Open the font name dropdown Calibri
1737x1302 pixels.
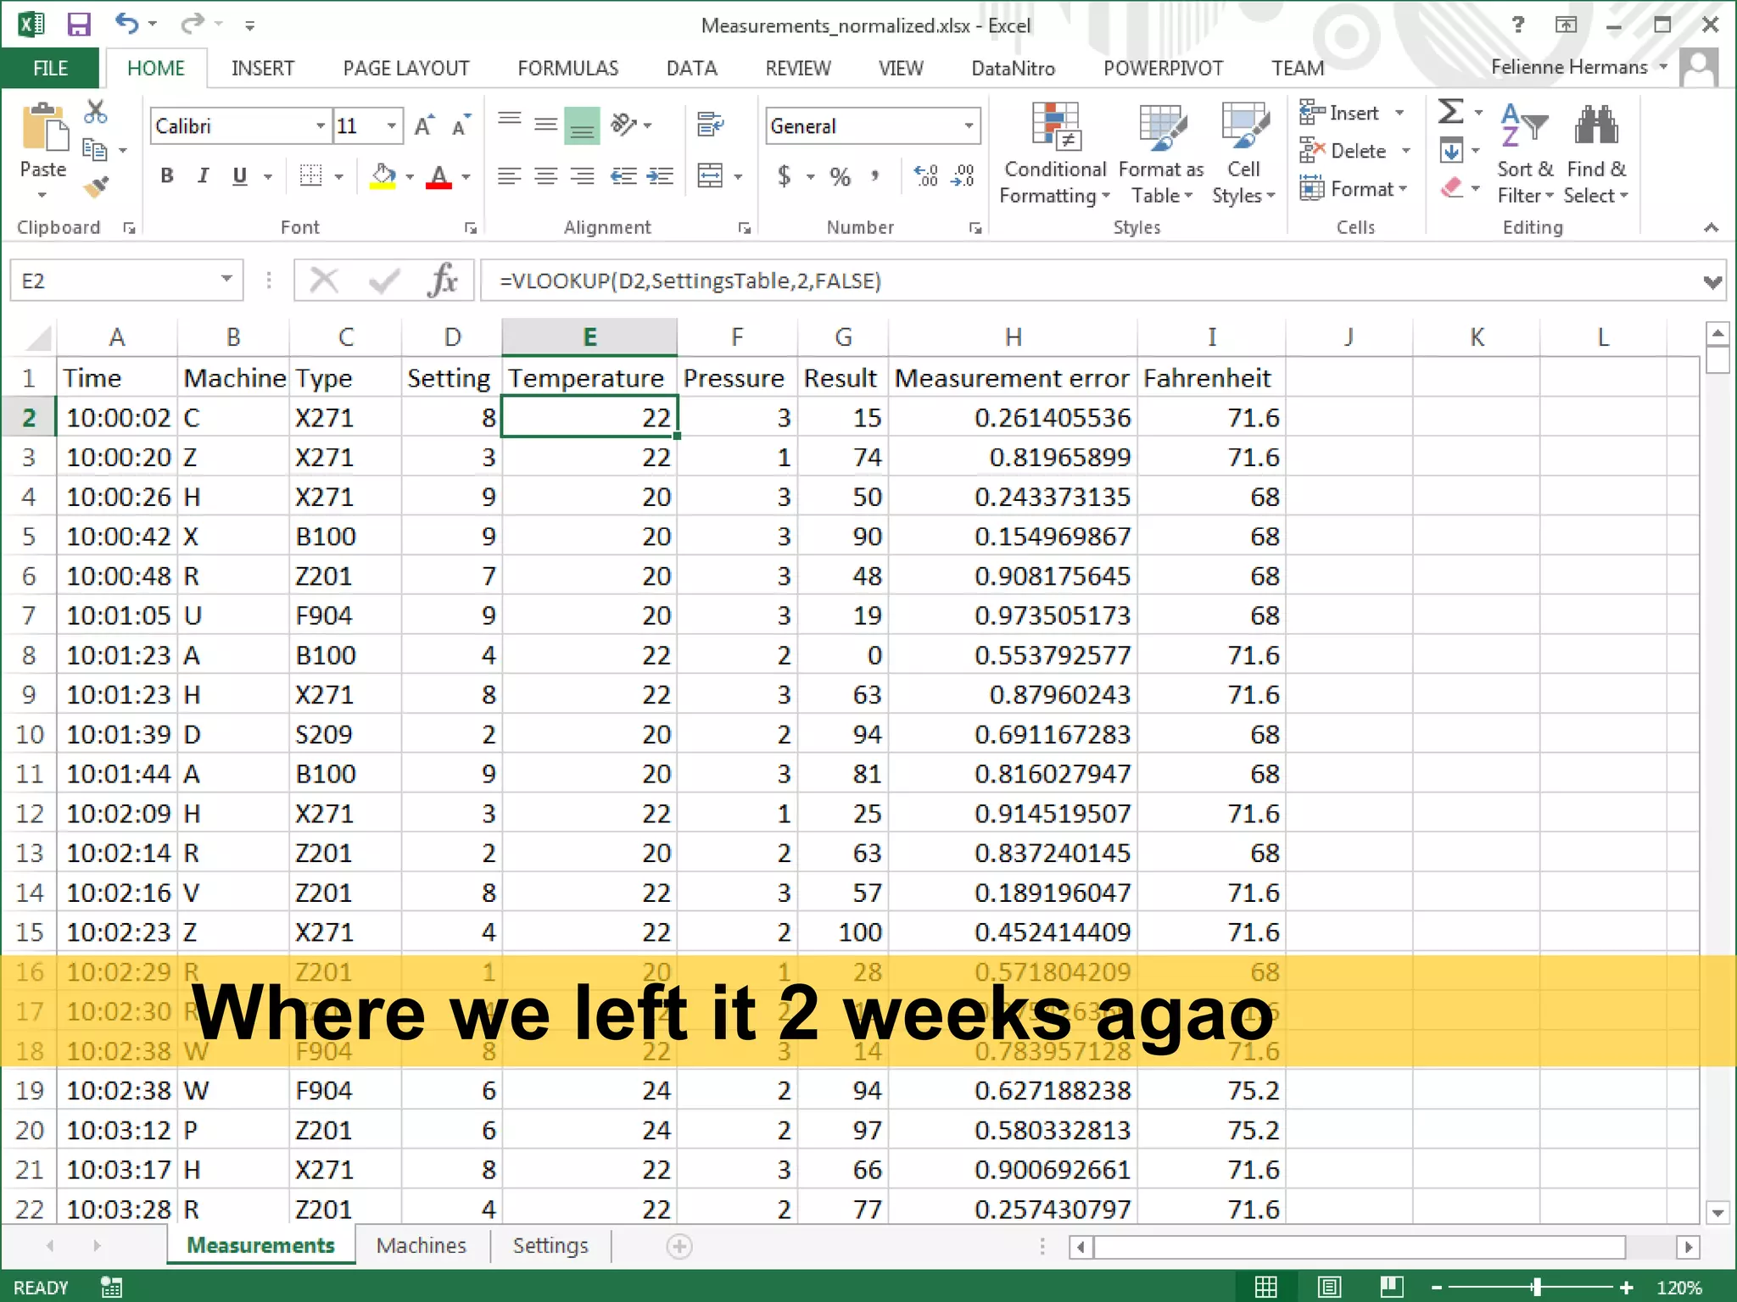click(x=321, y=125)
